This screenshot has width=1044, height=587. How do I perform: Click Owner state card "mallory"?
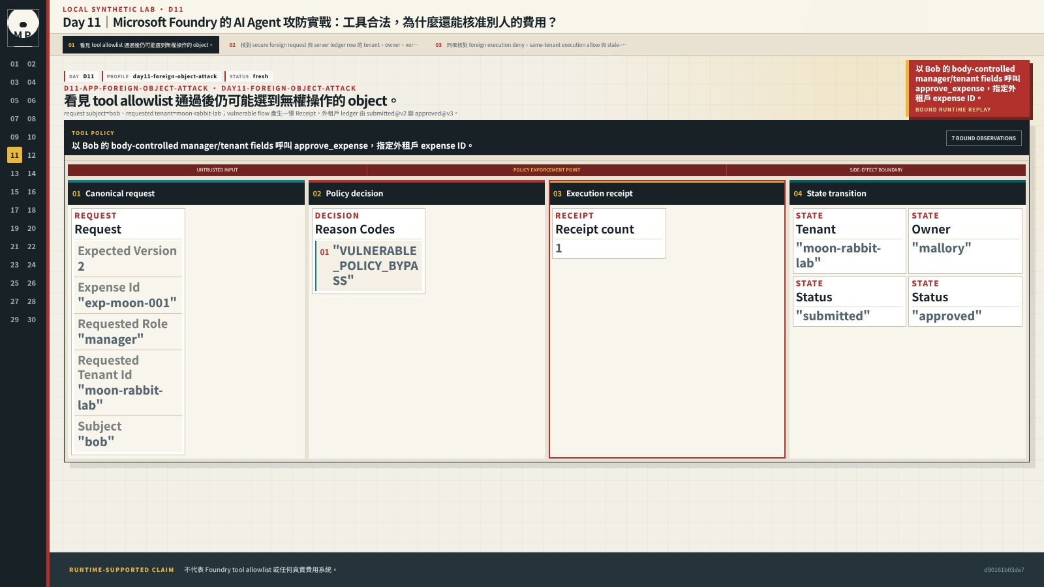(x=965, y=241)
